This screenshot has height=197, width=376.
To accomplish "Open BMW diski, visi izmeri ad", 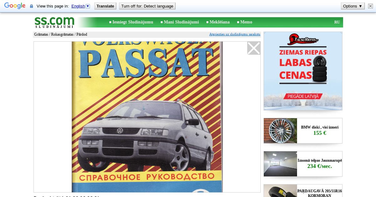I will pos(320,127).
